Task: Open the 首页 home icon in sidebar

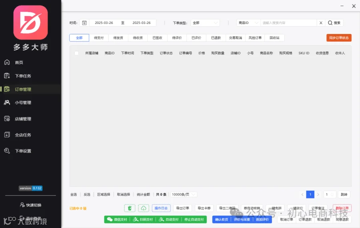Action: coord(7,62)
